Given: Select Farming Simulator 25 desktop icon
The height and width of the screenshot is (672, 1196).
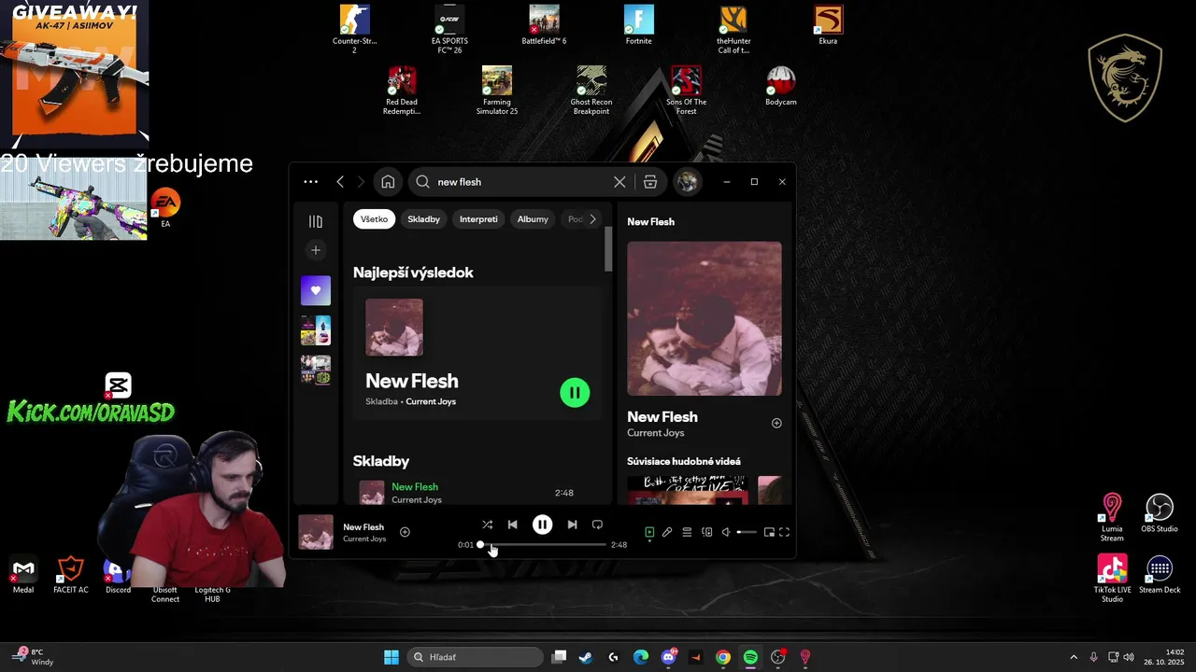Looking at the screenshot, I should coord(497,91).
